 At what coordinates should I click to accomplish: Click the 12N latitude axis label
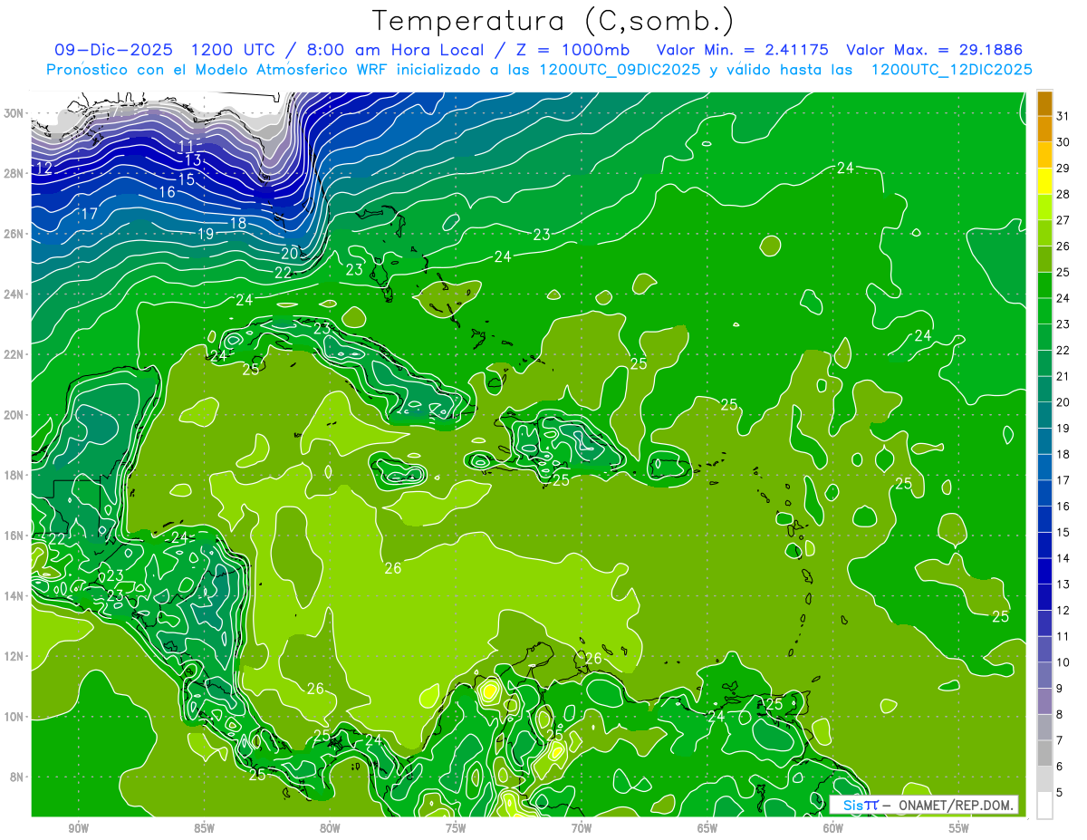(14, 656)
